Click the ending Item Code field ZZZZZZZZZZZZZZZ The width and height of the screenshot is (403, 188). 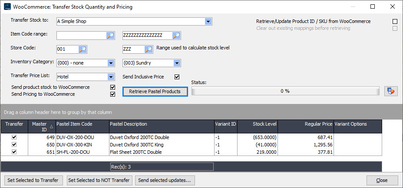pyautogui.click(x=147, y=36)
